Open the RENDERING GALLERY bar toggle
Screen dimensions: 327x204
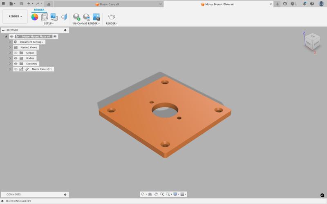coord(2,201)
